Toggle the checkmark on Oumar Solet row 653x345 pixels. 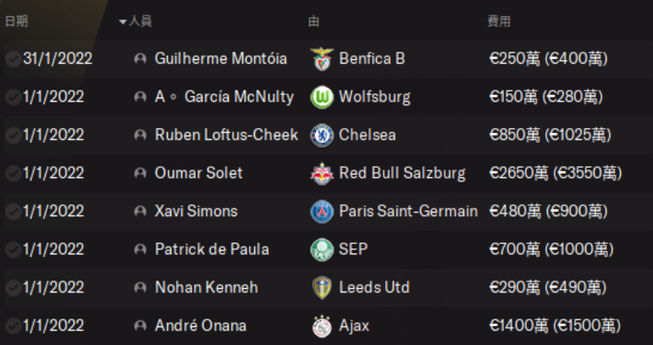point(14,173)
